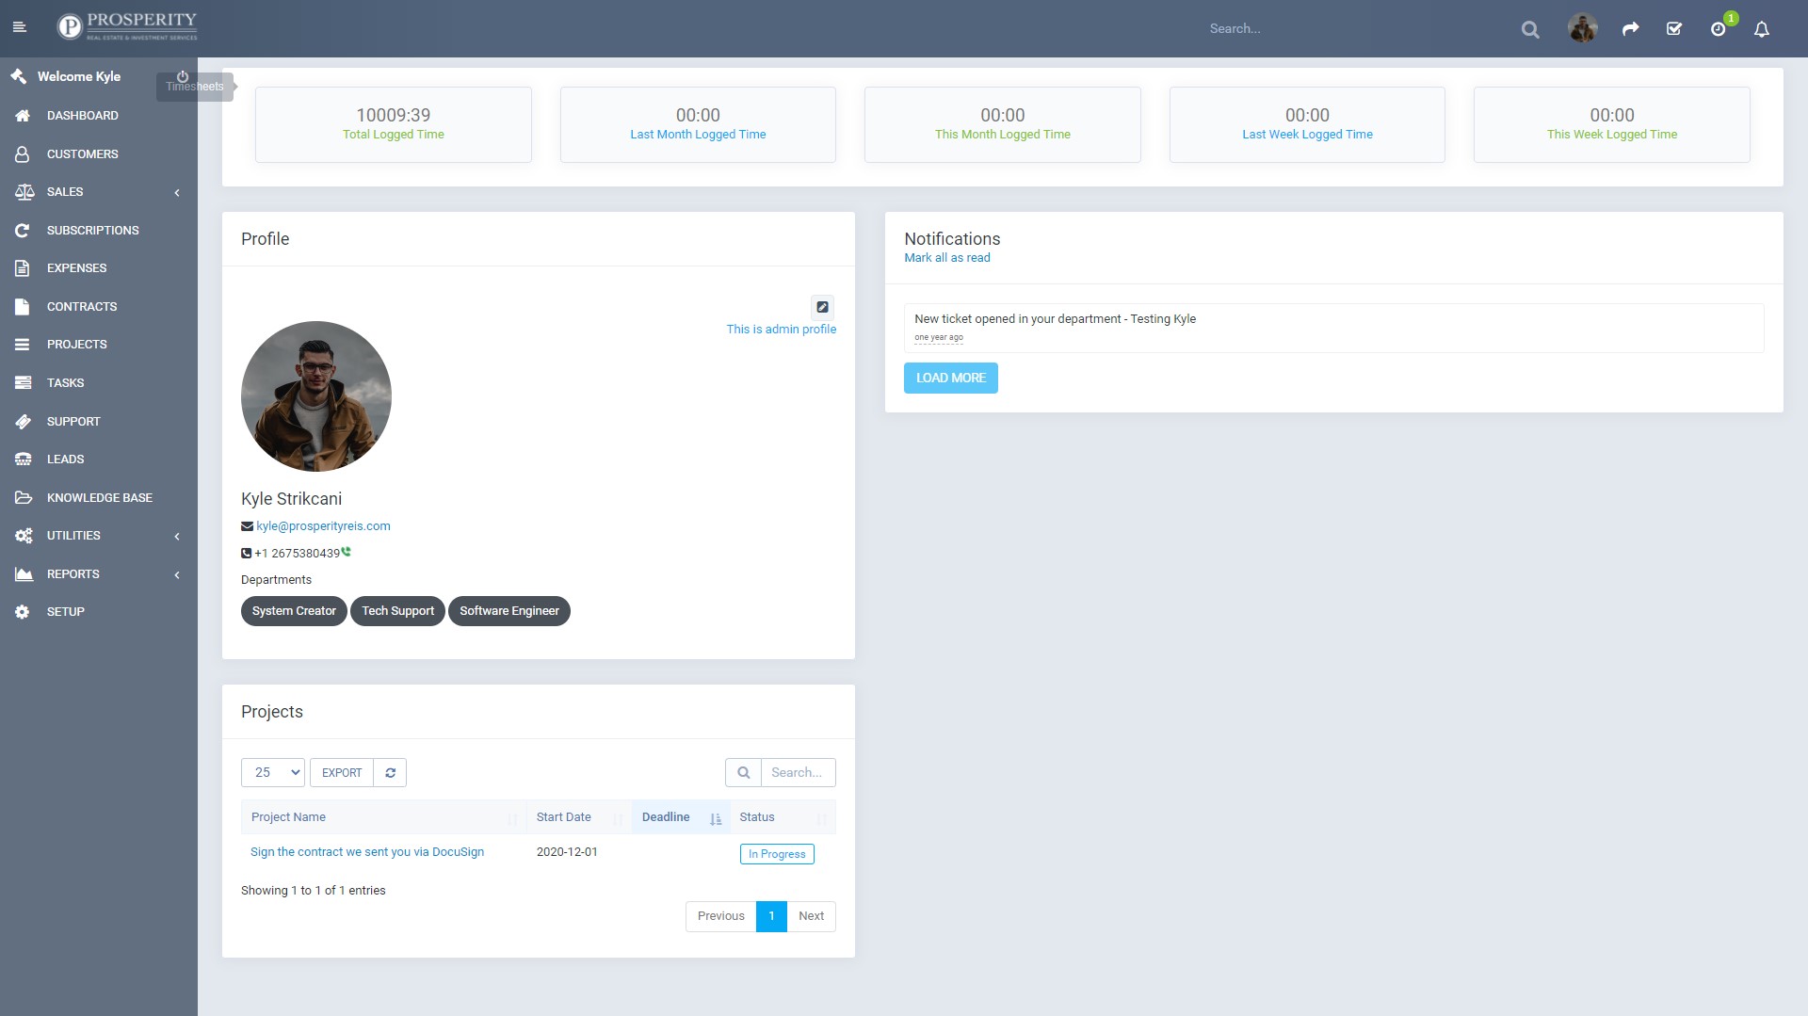The width and height of the screenshot is (1808, 1016).
Task: Click the refresh icon in Projects table
Action: coord(390,772)
